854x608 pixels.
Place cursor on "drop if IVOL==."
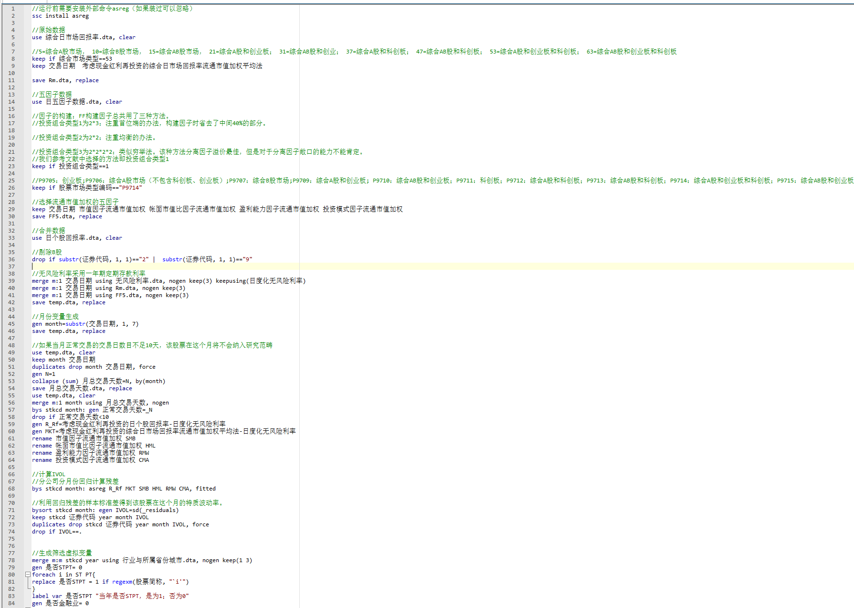point(57,532)
